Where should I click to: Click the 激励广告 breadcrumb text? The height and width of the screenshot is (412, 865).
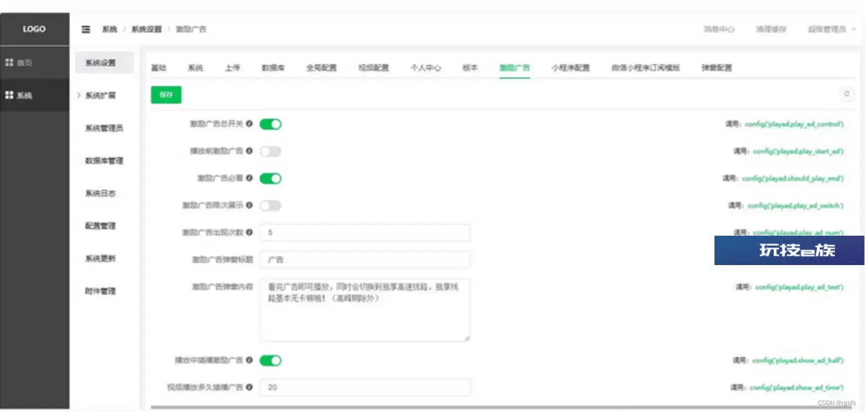(x=191, y=29)
